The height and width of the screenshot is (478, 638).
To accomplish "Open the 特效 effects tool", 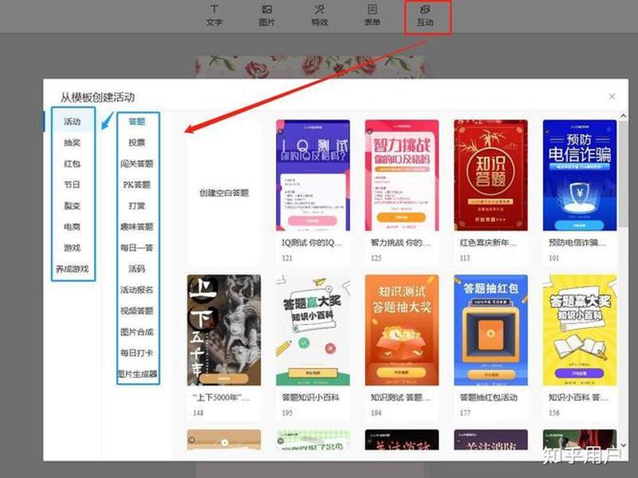I will (x=320, y=15).
